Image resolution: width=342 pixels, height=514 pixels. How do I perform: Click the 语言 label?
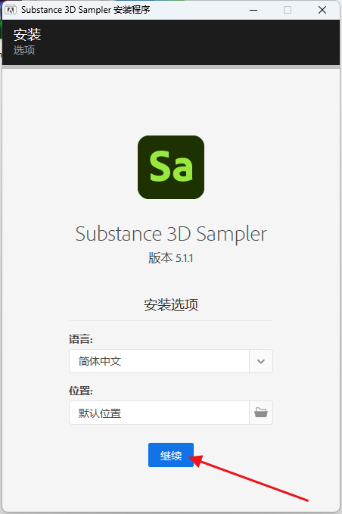81,339
